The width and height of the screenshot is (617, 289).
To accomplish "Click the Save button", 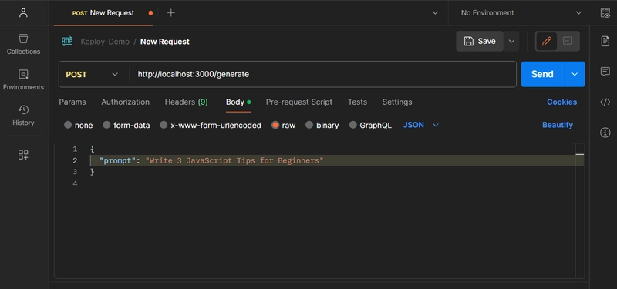I will (480, 42).
